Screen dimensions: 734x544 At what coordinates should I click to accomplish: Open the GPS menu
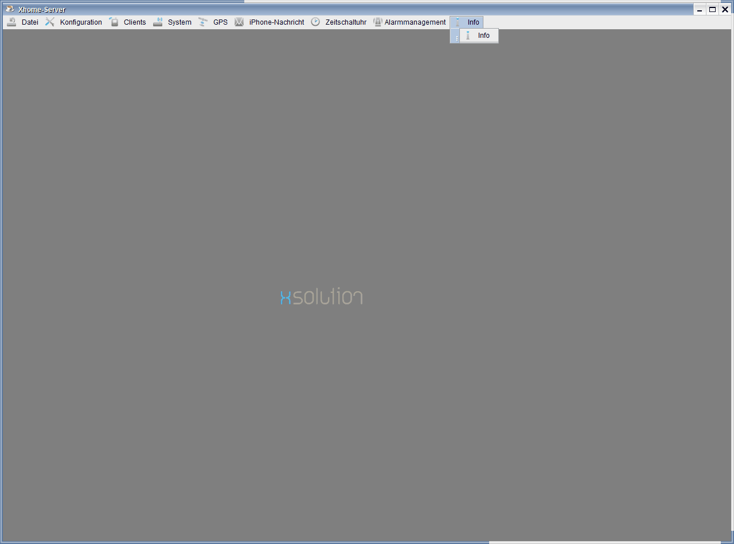coord(220,22)
